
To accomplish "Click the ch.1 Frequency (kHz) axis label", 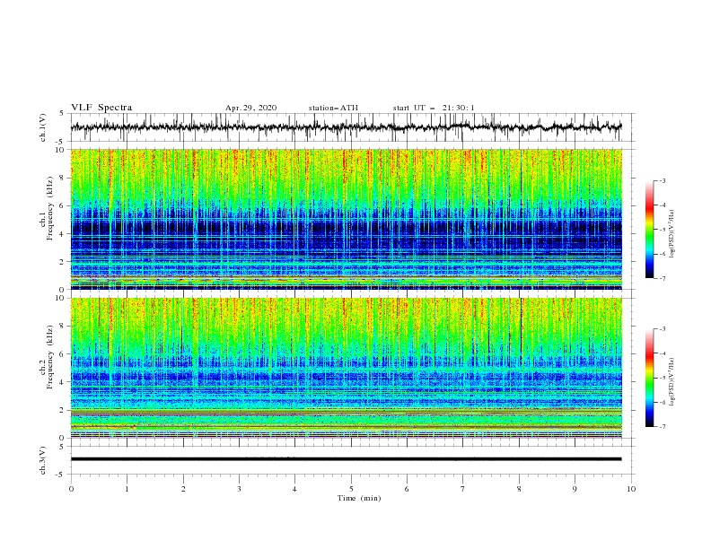I will (47, 208).
